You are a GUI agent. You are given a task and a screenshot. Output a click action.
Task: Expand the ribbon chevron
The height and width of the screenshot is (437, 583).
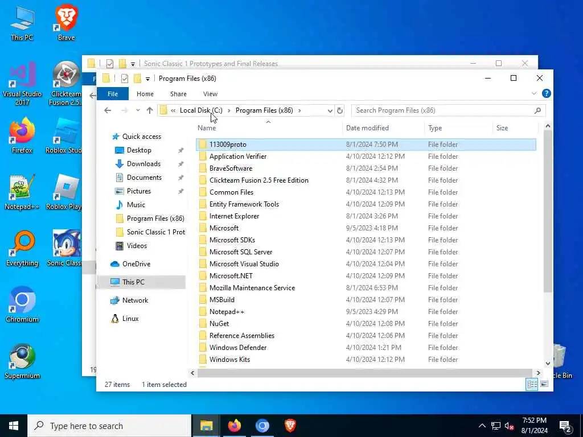tap(534, 94)
